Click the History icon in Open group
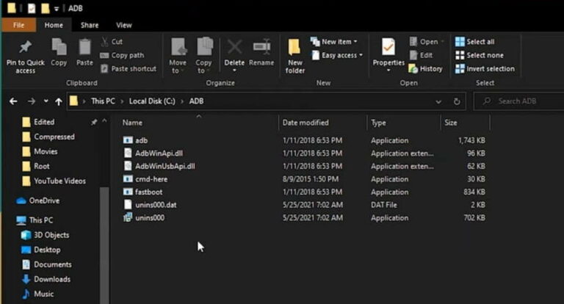 [425, 68]
